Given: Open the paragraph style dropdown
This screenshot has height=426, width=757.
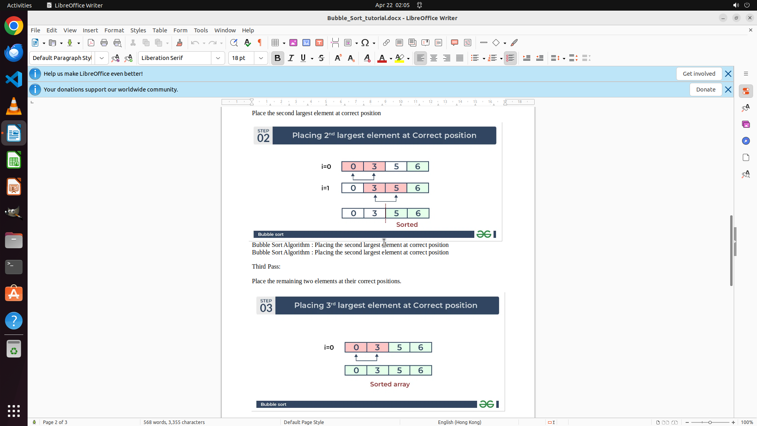Looking at the screenshot, I should click(102, 58).
